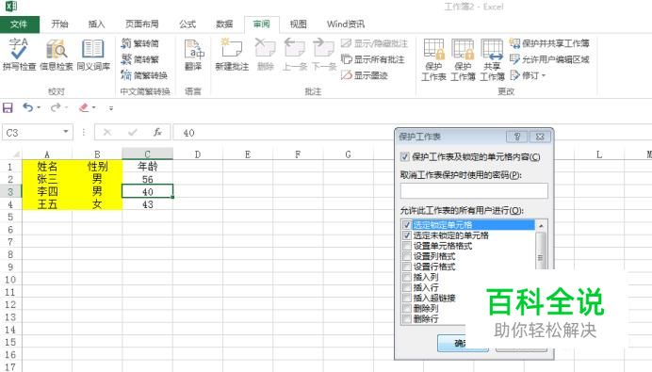652x372 pixels.
Task: Click 保护工作簿 in ribbon
Action: [463, 59]
